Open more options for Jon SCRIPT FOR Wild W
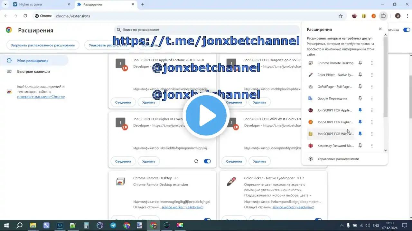Image resolution: width=412 pixels, height=231 pixels. tap(372, 134)
